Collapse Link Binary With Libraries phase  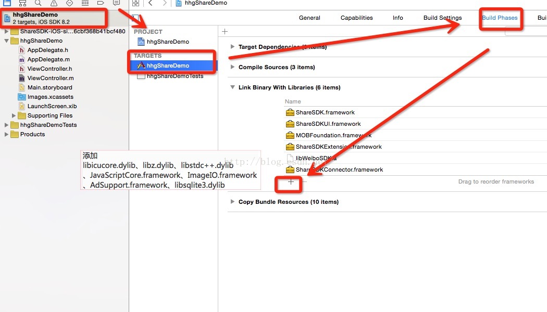tap(232, 87)
